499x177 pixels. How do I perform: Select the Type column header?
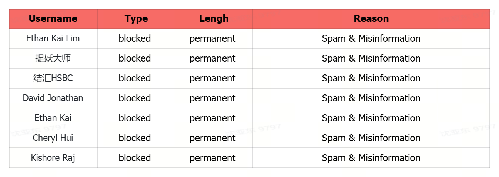(x=136, y=19)
